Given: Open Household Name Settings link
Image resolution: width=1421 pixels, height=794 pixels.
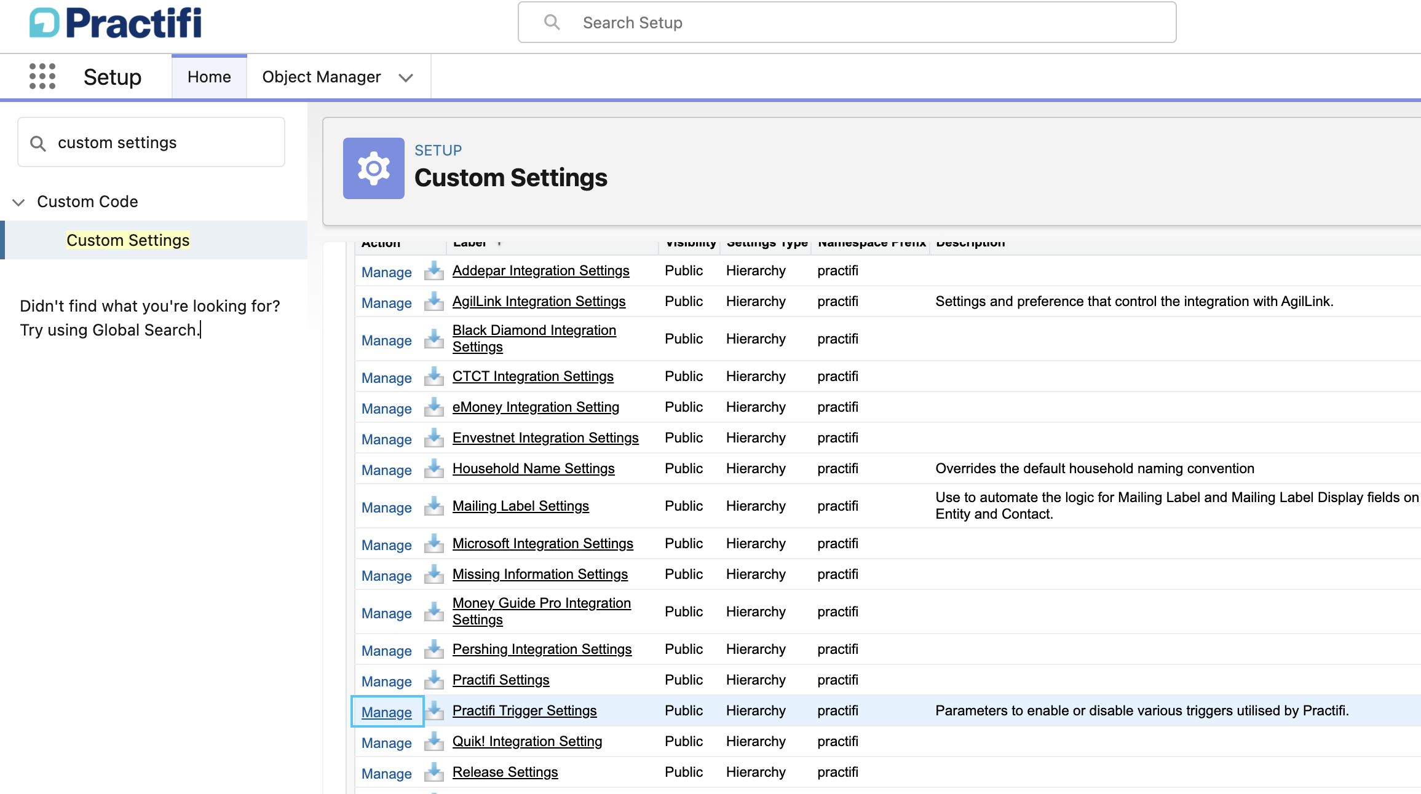Looking at the screenshot, I should [534, 468].
